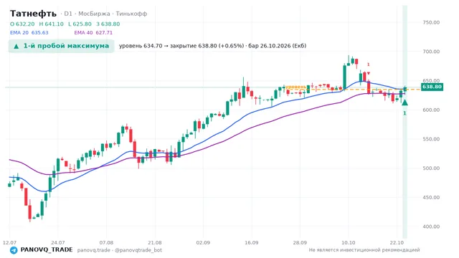Click the '10.10' date label on the time axis
This screenshot has height=258, width=459.
(349, 242)
